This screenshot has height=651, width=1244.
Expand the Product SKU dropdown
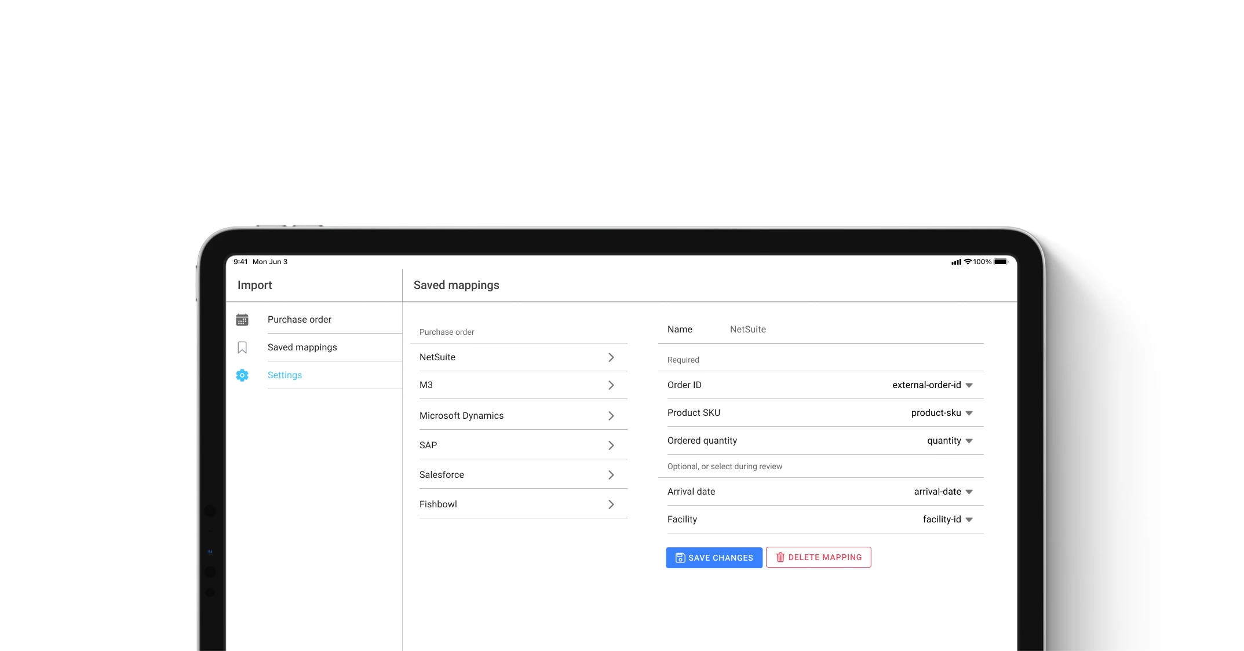click(969, 413)
